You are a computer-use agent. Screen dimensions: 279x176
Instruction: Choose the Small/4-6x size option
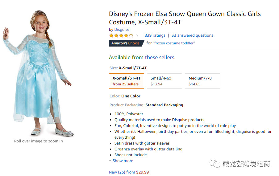(x=164, y=81)
